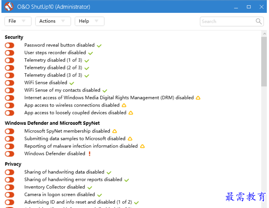Toggle User steps recorder disabled switch
Image resolution: width=269 pixels, height=208 pixels.
tap(9, 53)
